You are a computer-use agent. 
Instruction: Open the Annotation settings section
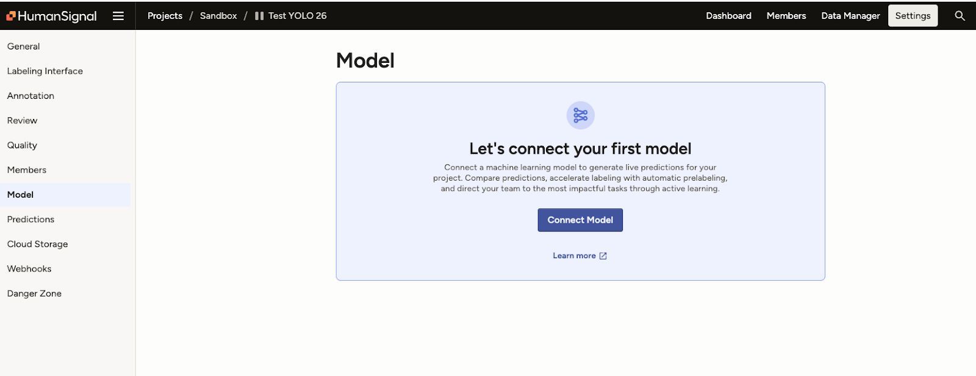pos(30,96)
